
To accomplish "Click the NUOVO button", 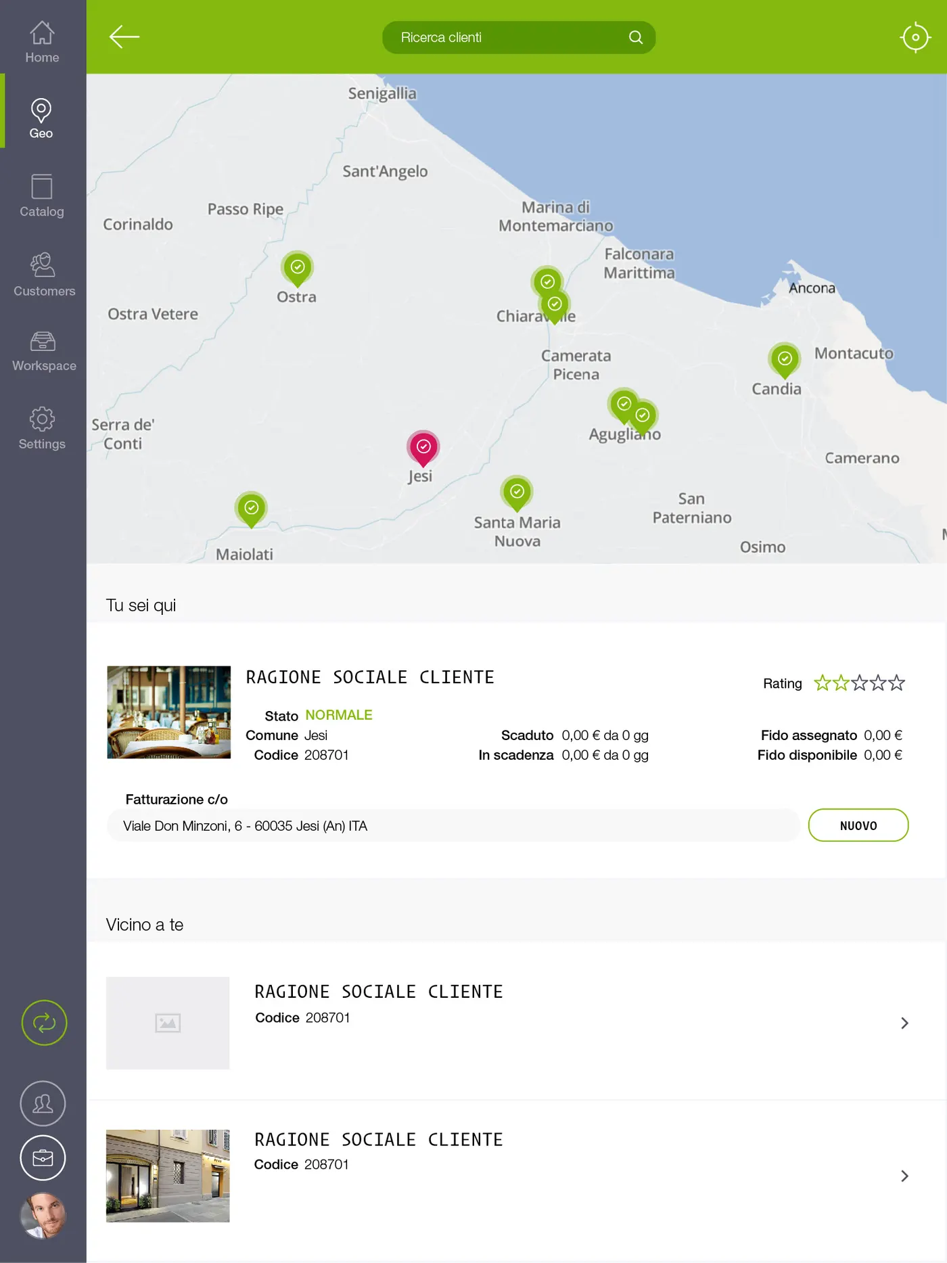I will [x=858, y=825].
